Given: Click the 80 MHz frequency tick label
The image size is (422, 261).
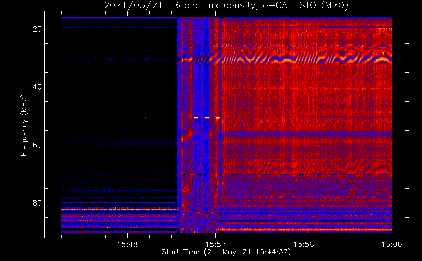Looking at the screenshot, I should (x=37, y=203).
